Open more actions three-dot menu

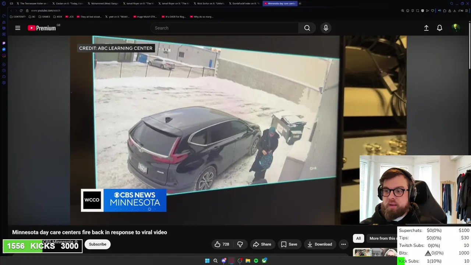tap(343, 244)
